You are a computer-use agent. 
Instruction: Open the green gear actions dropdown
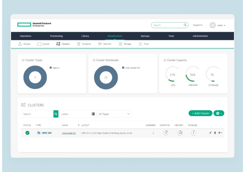pos(219,113)
